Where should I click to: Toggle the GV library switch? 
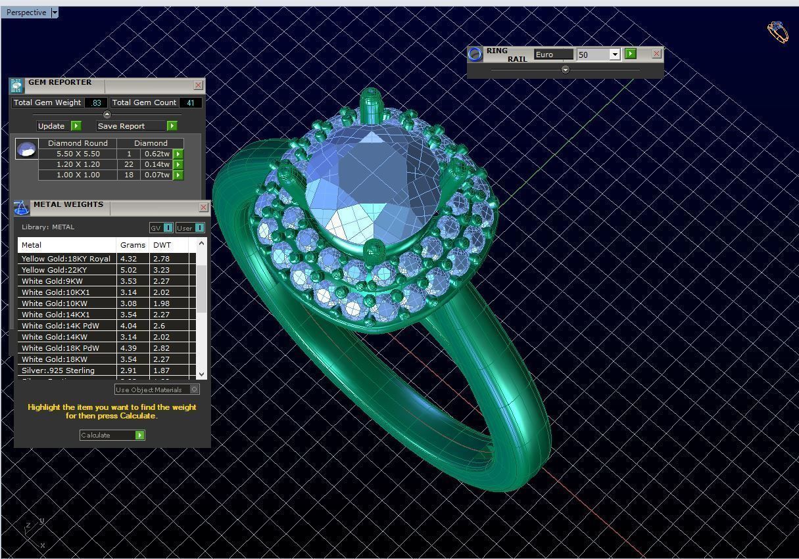coord(161,228)
